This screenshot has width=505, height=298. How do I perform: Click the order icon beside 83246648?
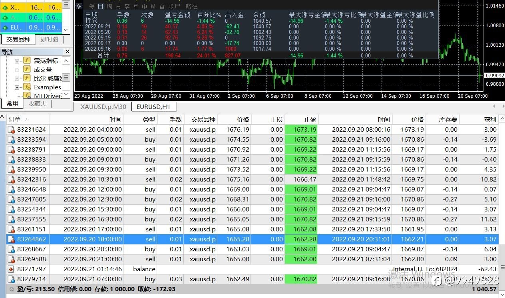(12, 189)
